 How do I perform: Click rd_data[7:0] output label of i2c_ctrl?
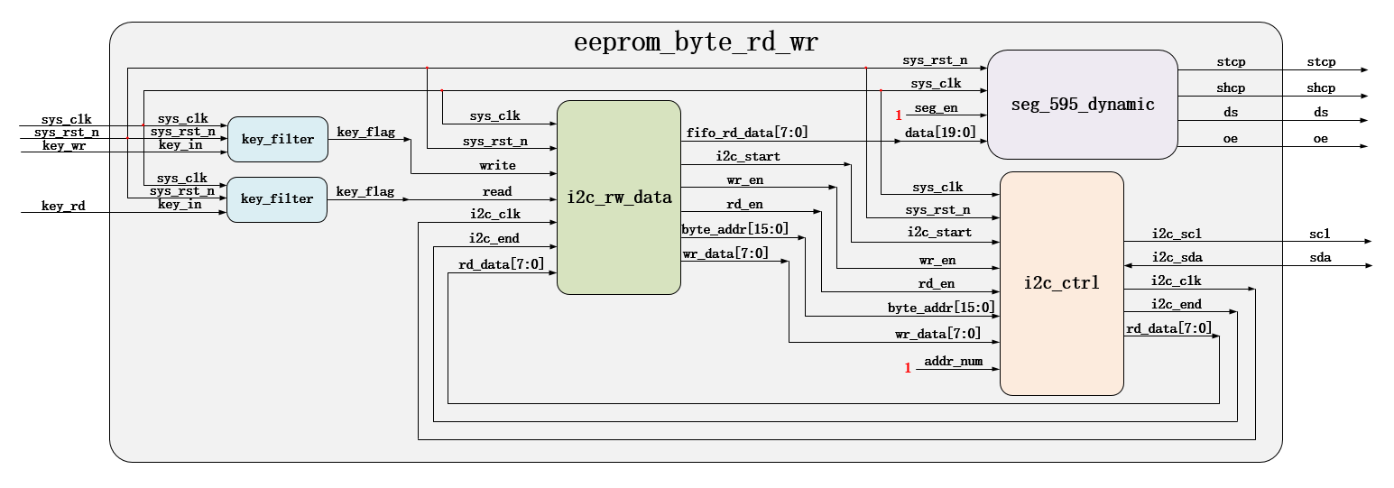(x=1168, y=328)
